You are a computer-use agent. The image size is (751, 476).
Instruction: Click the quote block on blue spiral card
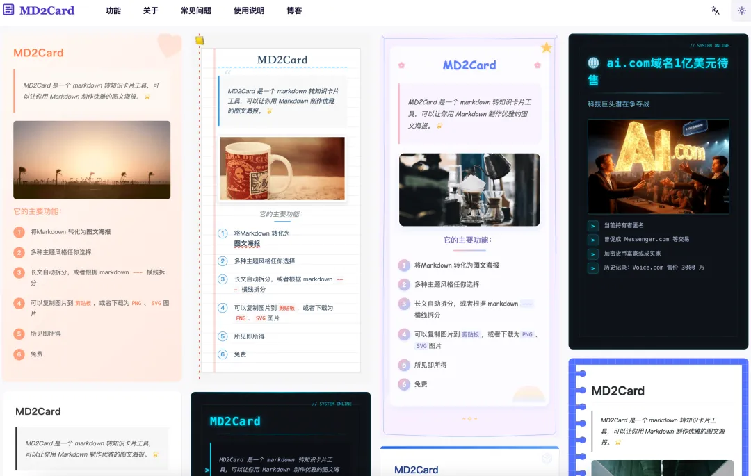pyautogui.click(x=663, y=431)
